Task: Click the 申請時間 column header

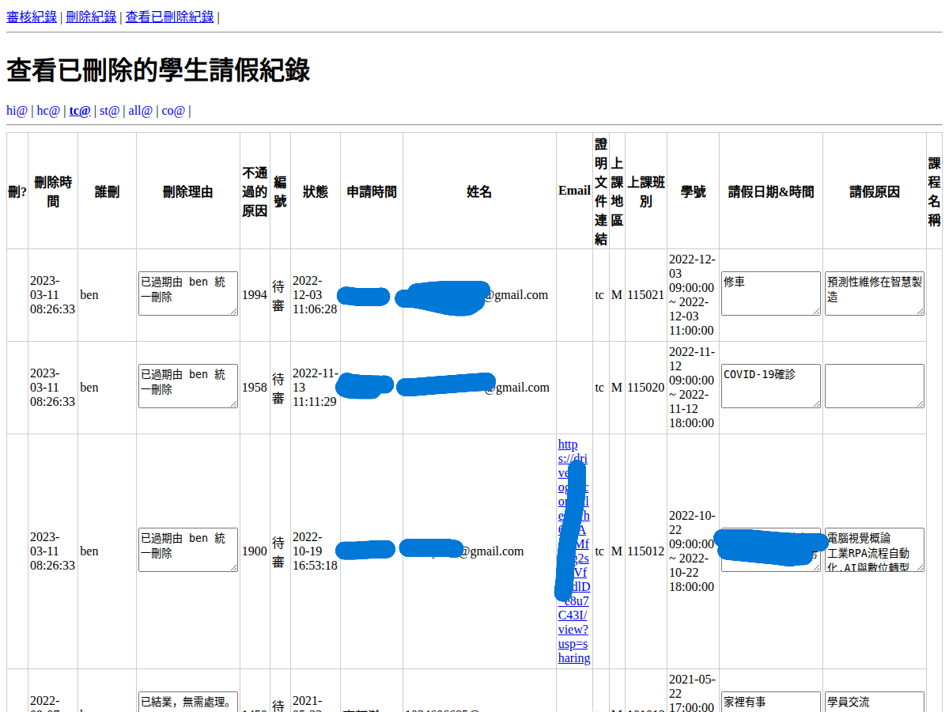Action: (372, 191)
